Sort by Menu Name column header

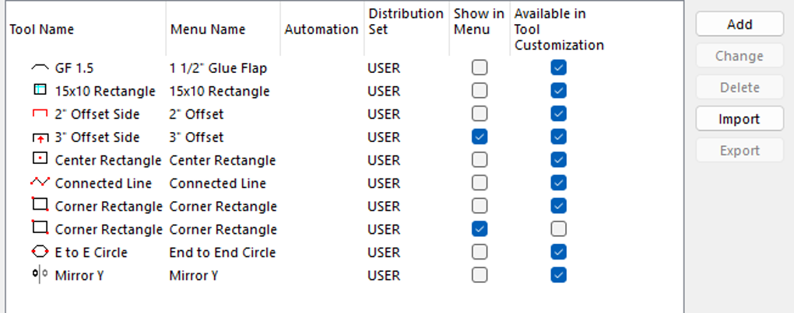(208, 30)
